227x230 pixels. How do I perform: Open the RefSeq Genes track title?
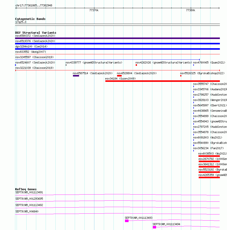coord(26,189)
